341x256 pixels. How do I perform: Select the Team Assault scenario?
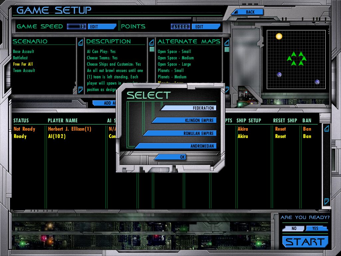tap(24, 71)
